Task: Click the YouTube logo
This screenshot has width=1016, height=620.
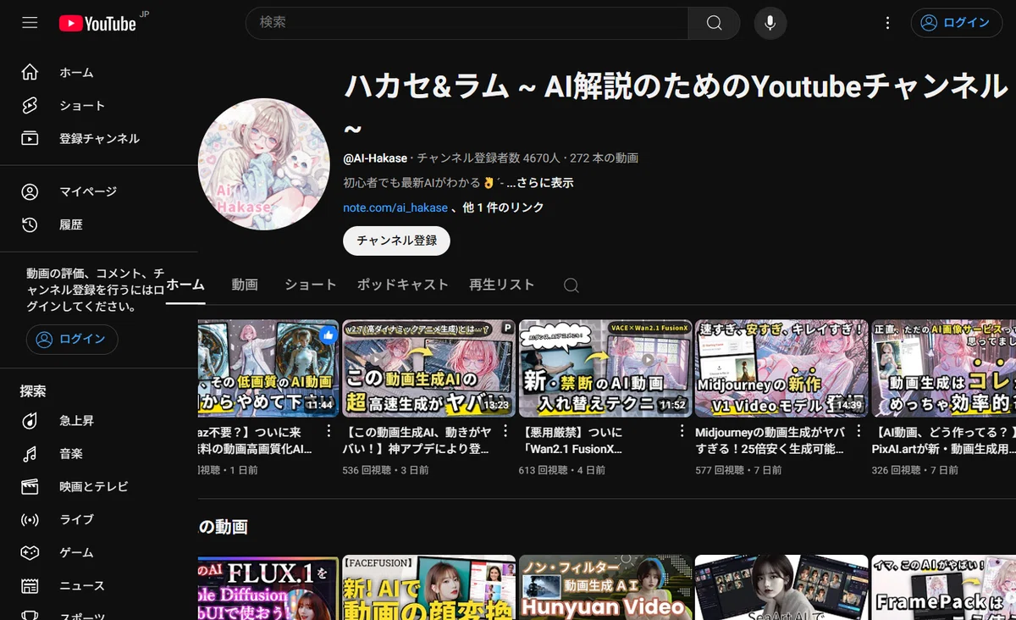Action: [97, 23]
